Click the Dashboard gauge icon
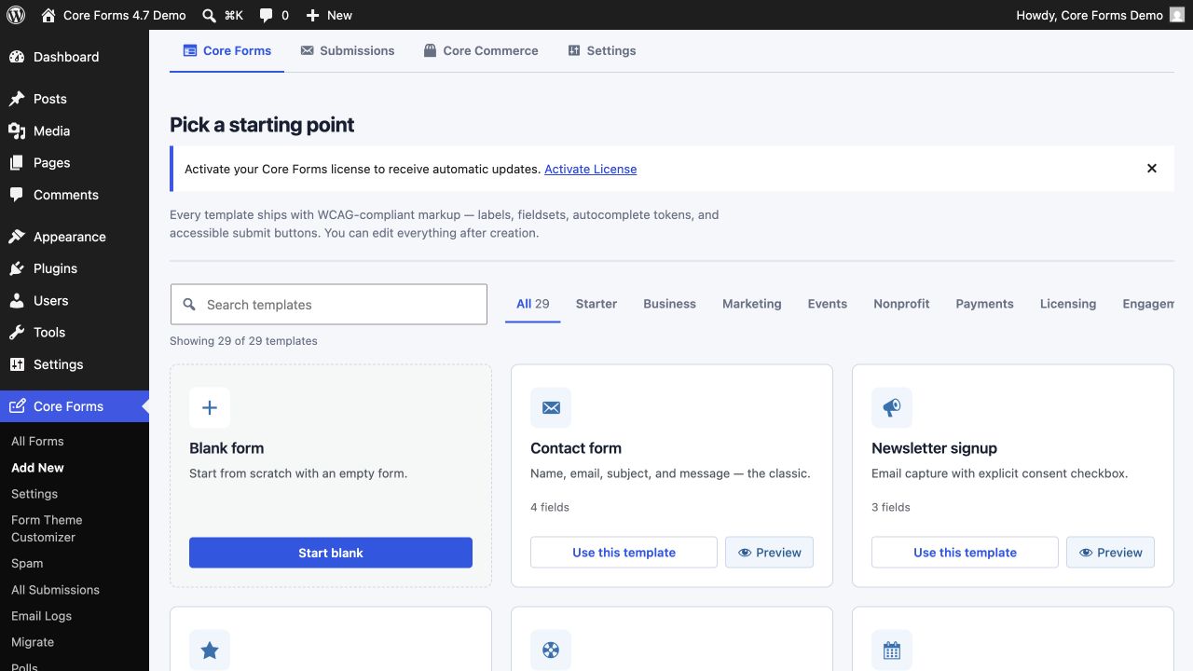 (17, 57)
